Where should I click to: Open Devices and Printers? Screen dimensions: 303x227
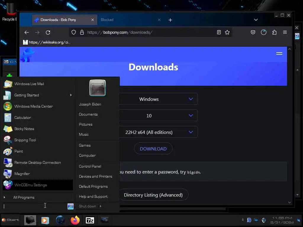(x=96, y=176)
